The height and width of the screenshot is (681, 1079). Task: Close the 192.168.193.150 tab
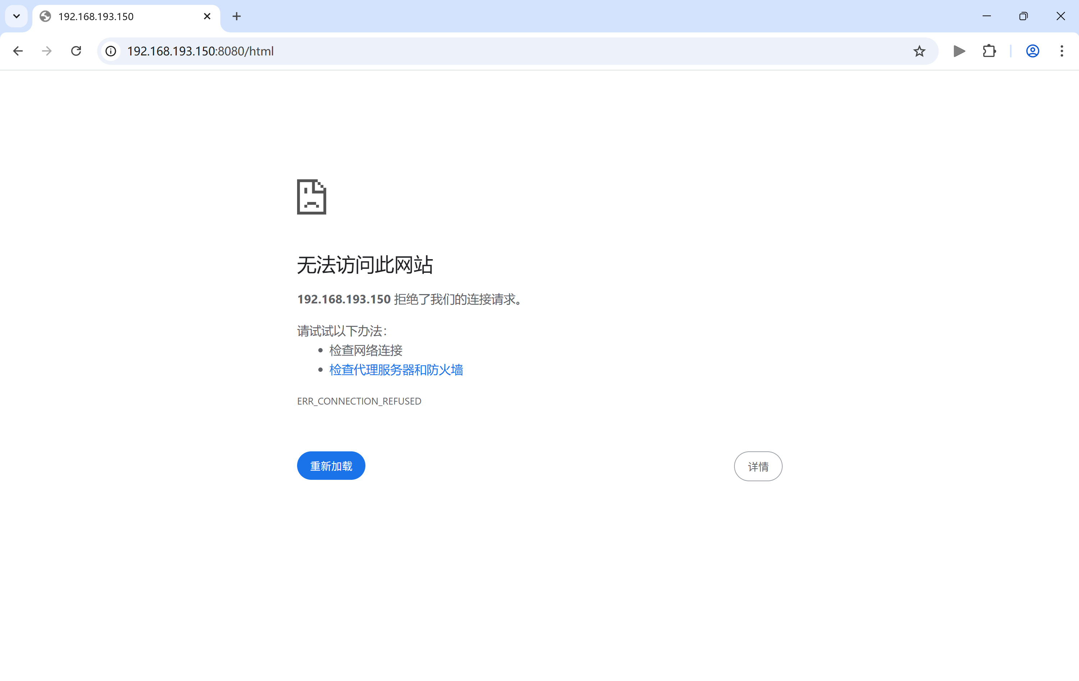tap(207, 17)
